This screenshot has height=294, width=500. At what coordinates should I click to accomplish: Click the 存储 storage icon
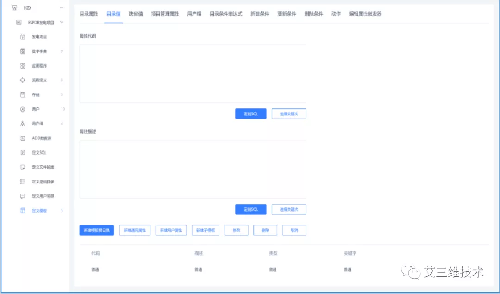[x=22, y=95]
